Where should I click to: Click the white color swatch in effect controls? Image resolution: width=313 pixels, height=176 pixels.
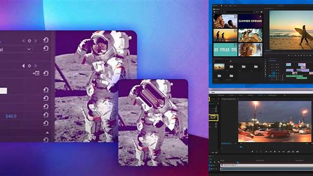pos(3,91)
